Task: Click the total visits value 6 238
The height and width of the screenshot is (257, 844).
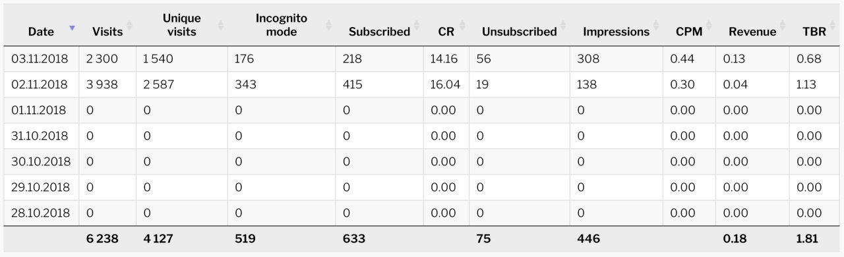Action: (102, 239)
